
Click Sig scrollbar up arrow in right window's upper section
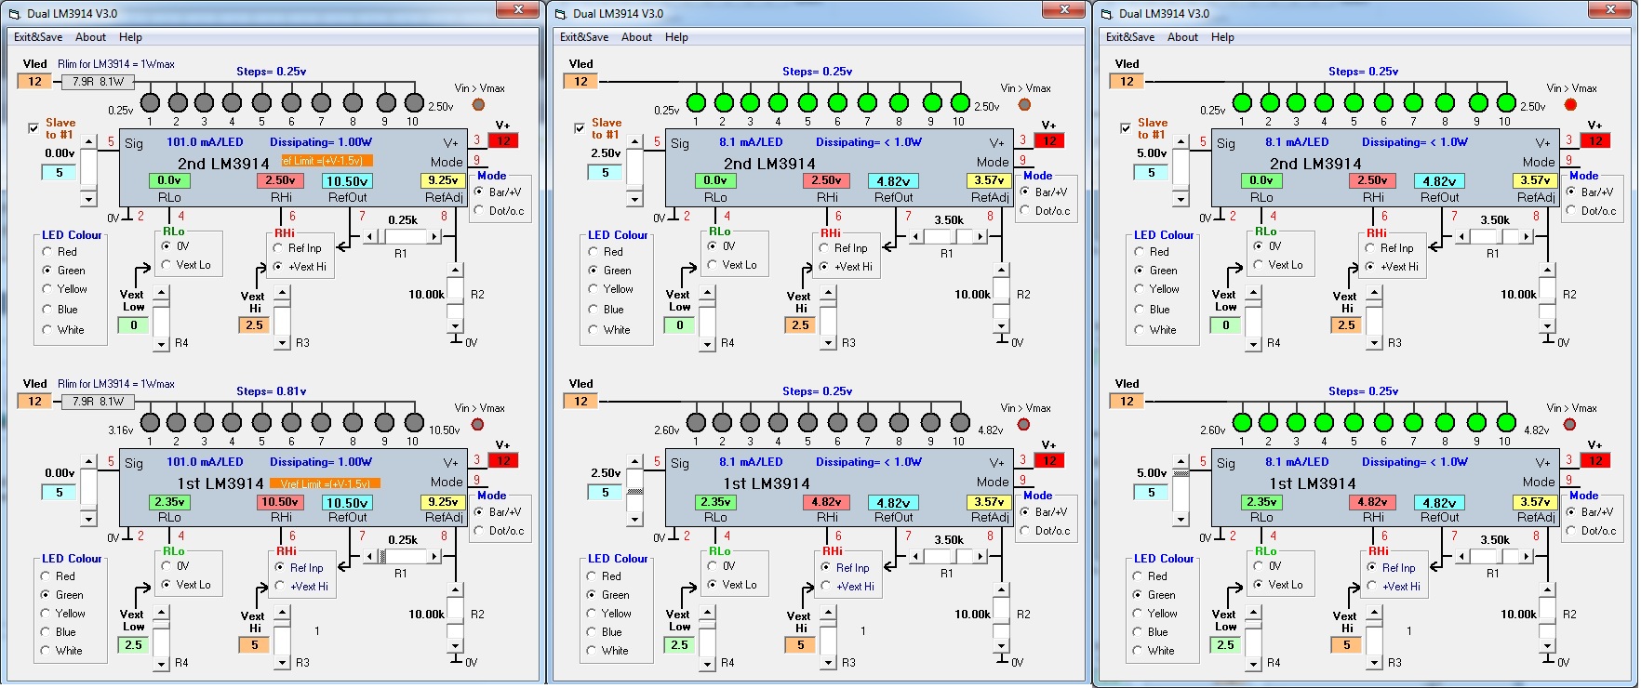click(x=1181, y=142)
